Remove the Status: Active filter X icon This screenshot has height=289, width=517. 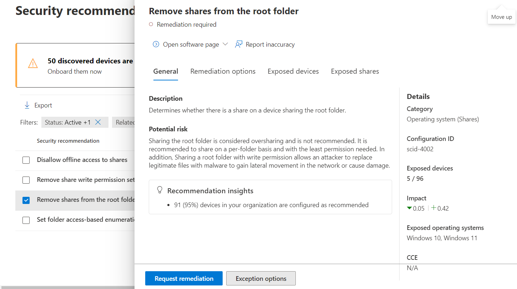point(98,122)
